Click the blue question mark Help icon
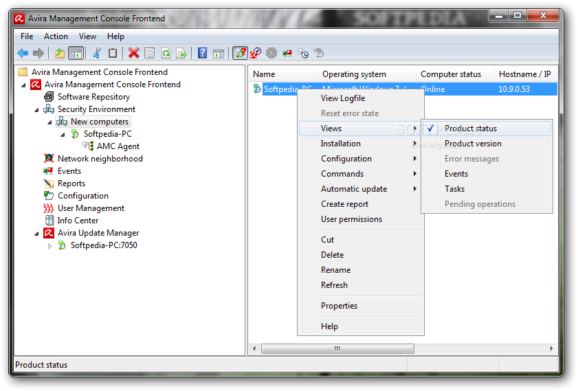 coord(202,53)
